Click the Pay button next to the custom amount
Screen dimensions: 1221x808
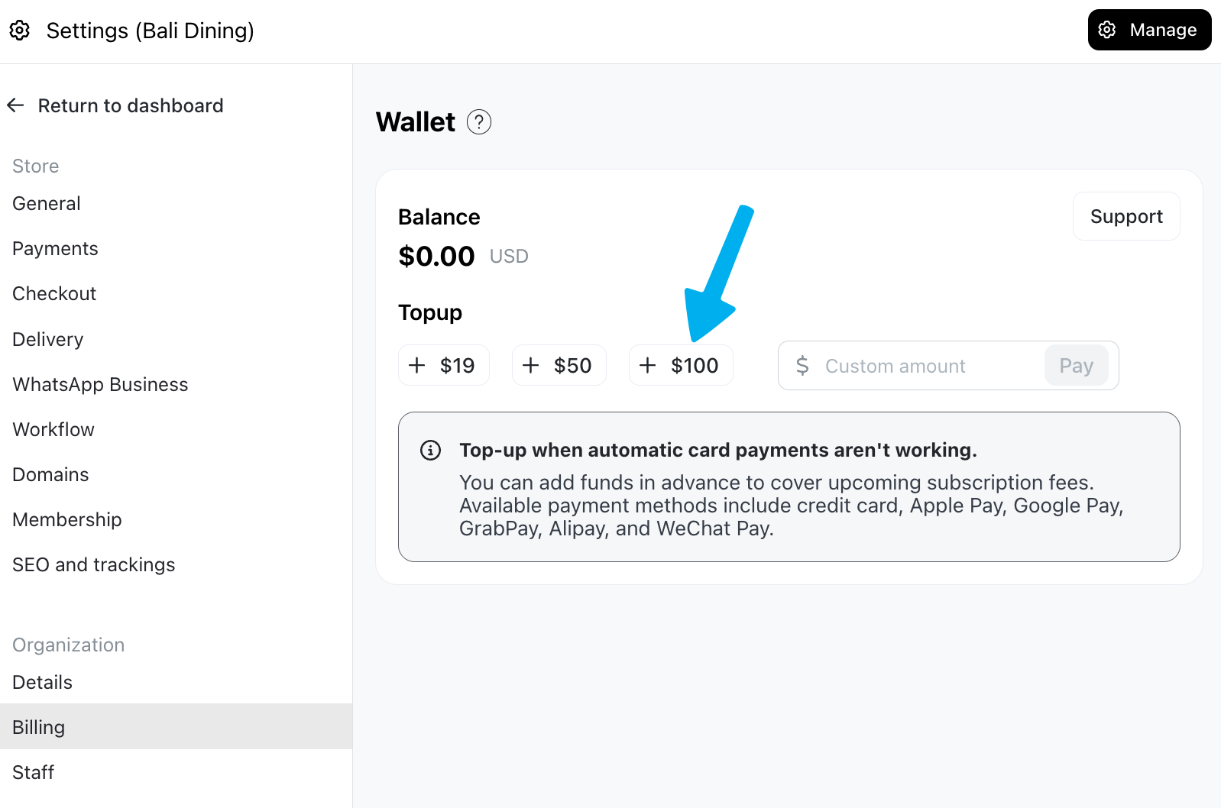pyautogui.click(x=1076, y=366)
